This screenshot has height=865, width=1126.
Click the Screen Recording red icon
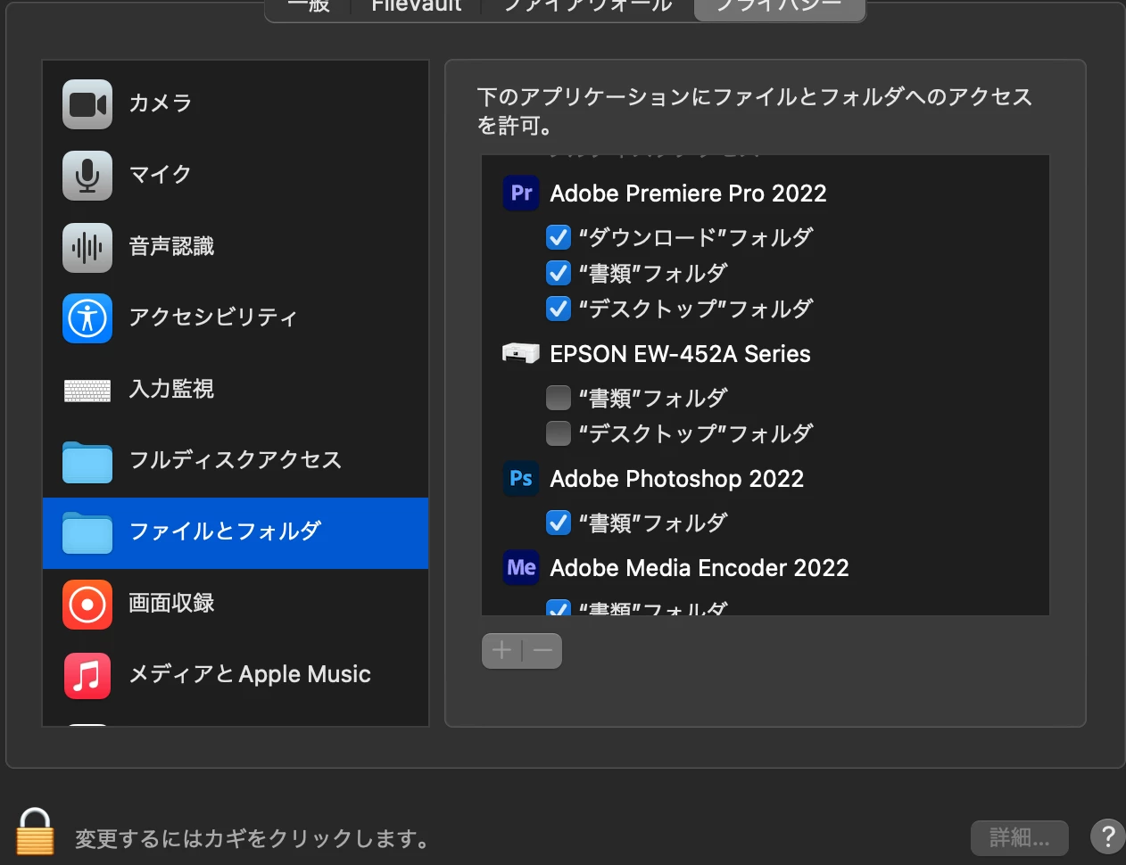click(x=87, y=605)
